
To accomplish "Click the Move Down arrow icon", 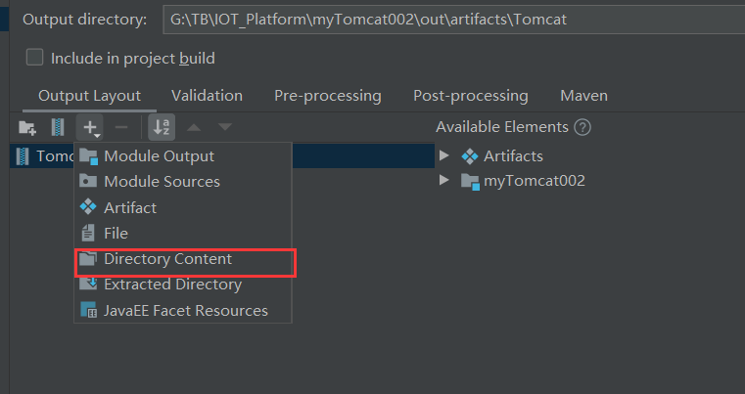I will 225,127.
